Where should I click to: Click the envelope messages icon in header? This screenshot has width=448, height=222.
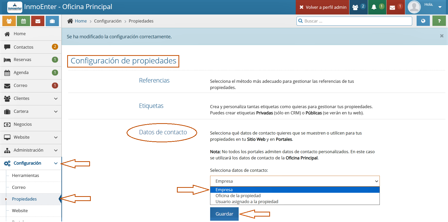[392, 8]
